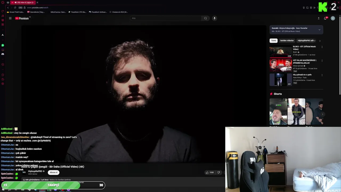Select the Seriden videolar chip
Image resolution: width=341 pixels, height=192 pixels.
coord(287,41)
